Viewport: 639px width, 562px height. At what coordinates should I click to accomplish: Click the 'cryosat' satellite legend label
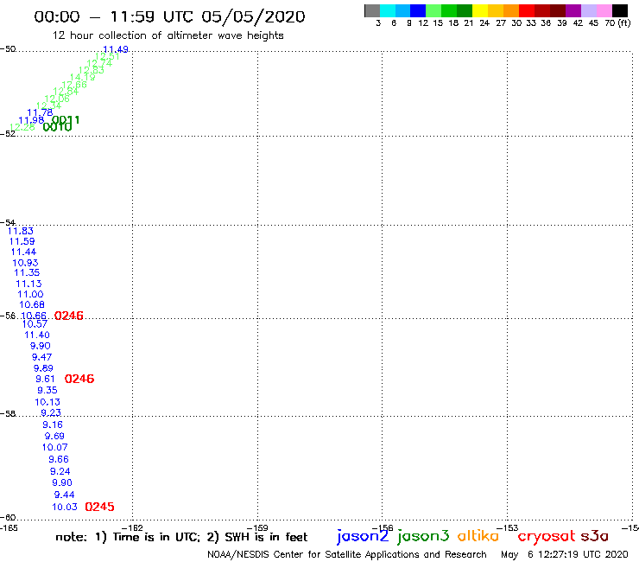pos(547,537)
